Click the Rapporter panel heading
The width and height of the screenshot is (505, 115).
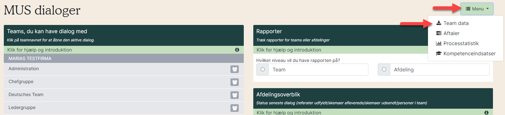coord(269,31)
